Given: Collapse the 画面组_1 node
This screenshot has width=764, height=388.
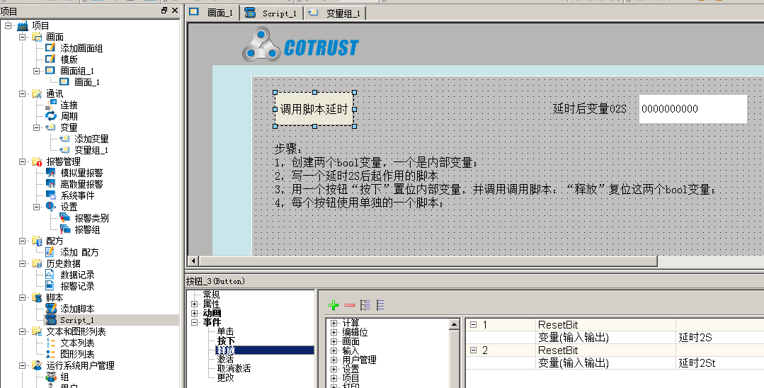Looking at the screenshot, I should click(x=37, y=71).
